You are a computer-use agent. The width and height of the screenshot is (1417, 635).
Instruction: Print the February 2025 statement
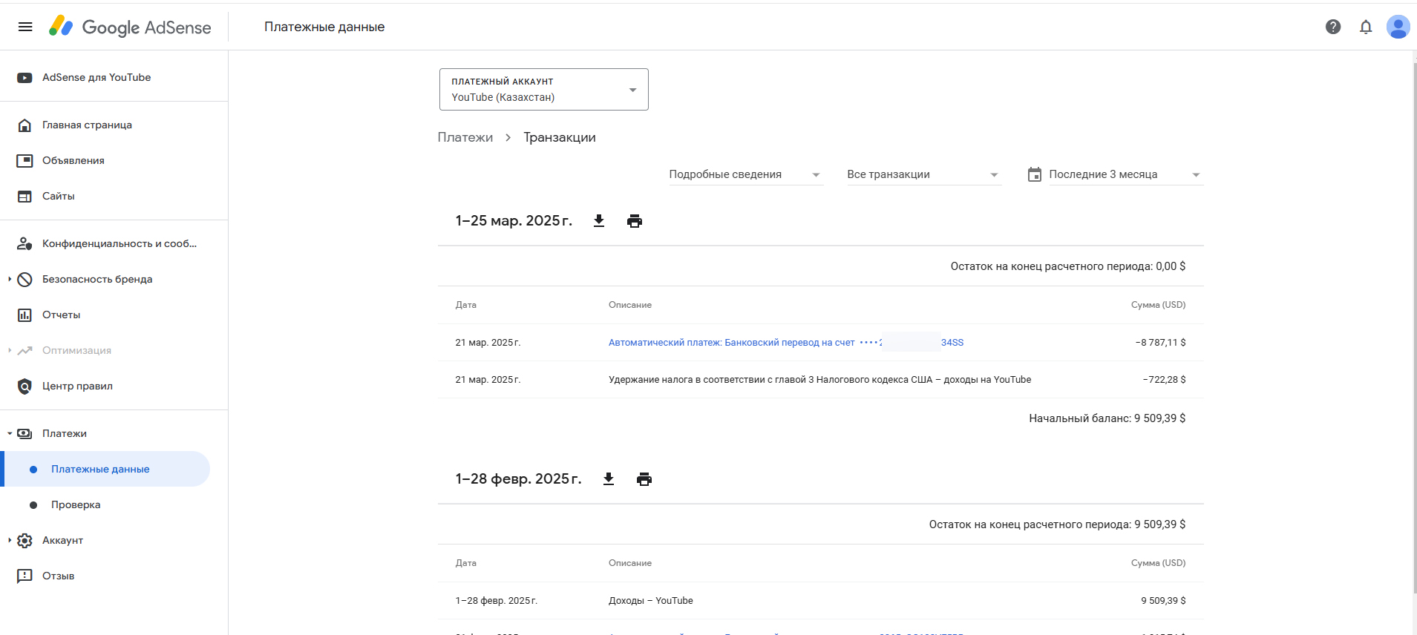[x=644, y=479]
